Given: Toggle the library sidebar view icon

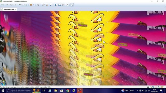Looking at the screenshot, I should (x=56, y=5).
